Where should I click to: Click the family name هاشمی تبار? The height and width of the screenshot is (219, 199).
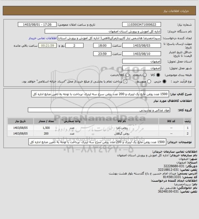pos(167,188)
